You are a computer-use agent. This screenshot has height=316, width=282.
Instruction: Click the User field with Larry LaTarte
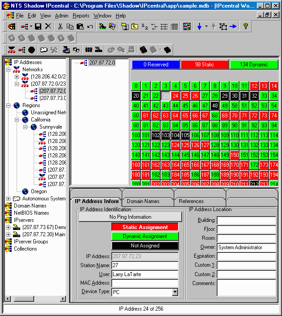point(145,274)
